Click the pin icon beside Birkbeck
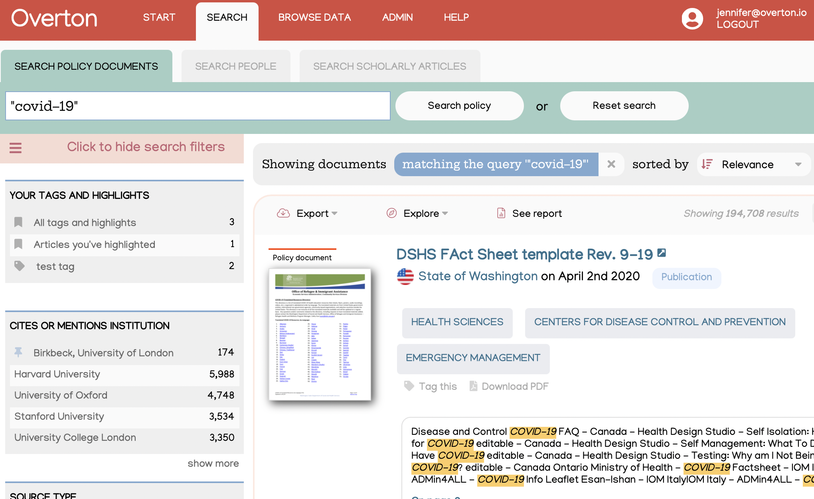 click(18, 352)
